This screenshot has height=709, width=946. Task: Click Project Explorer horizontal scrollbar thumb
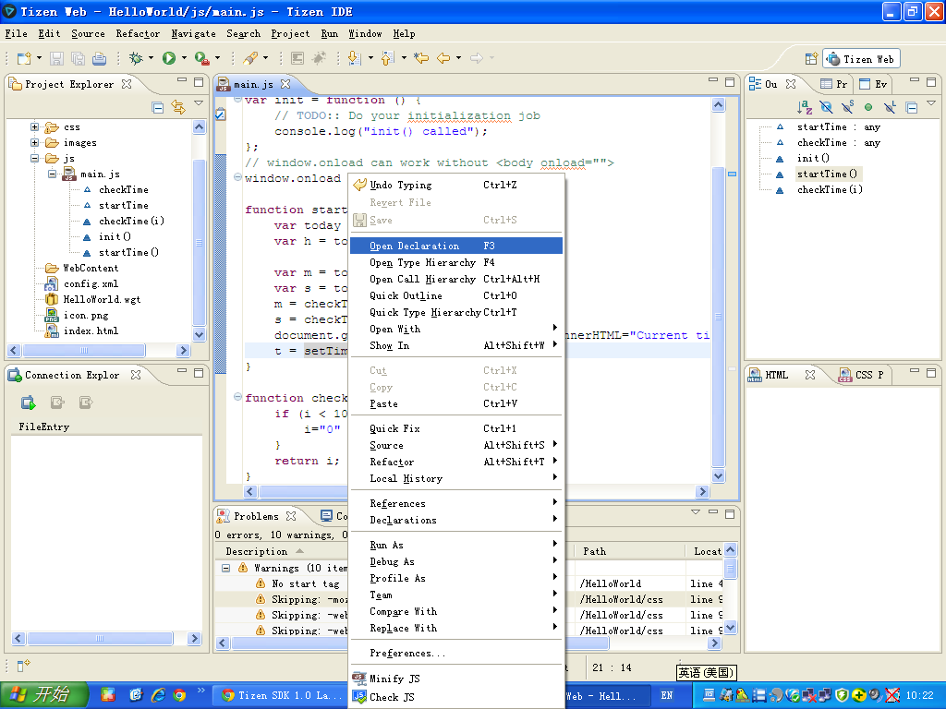pyautogui.click(x=84, y=350)
